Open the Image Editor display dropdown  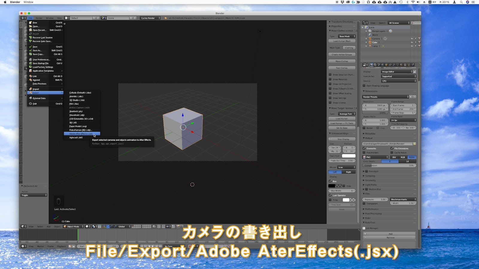[x=397, y=72]
